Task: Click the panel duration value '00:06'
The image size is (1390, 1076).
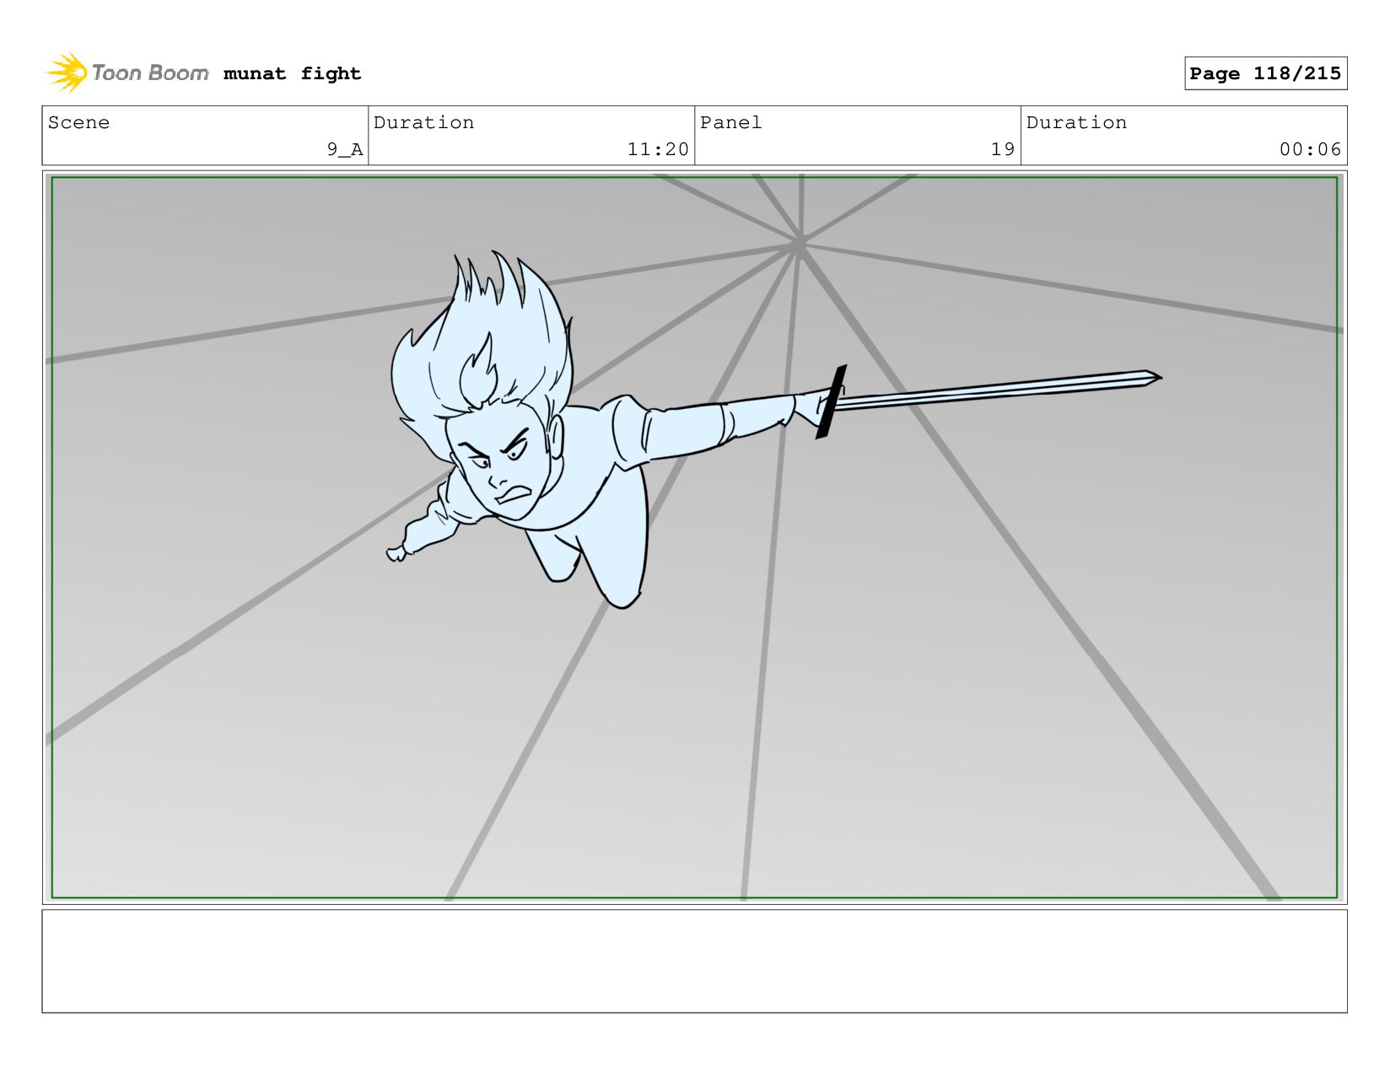Action: pyautogui.click(x=1310, y=149)
